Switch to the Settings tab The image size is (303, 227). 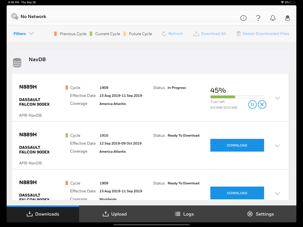pos(260,214)
